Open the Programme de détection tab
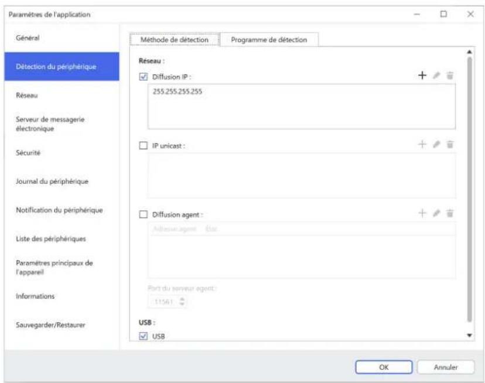The width and height of the screenshot is (485, 383). (269, 40)
